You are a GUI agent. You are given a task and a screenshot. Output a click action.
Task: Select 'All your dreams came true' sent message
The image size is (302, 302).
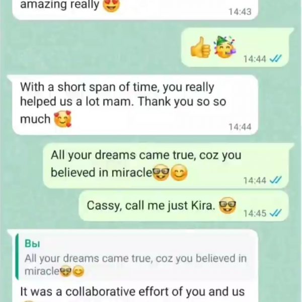(x=166, y=166)
